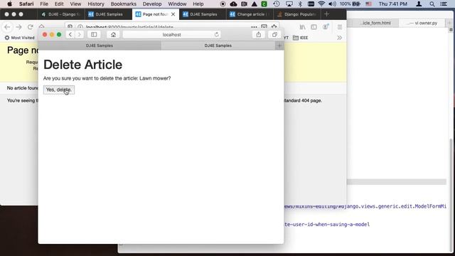Image resolution: width=455 pixels, height=256 pixels.
Task: Open Spotlight search icon
Action: coord(432,4)
